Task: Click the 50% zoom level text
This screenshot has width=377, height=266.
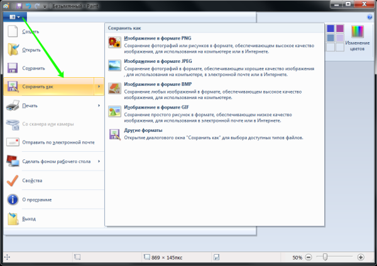Action: coord(297,258)
